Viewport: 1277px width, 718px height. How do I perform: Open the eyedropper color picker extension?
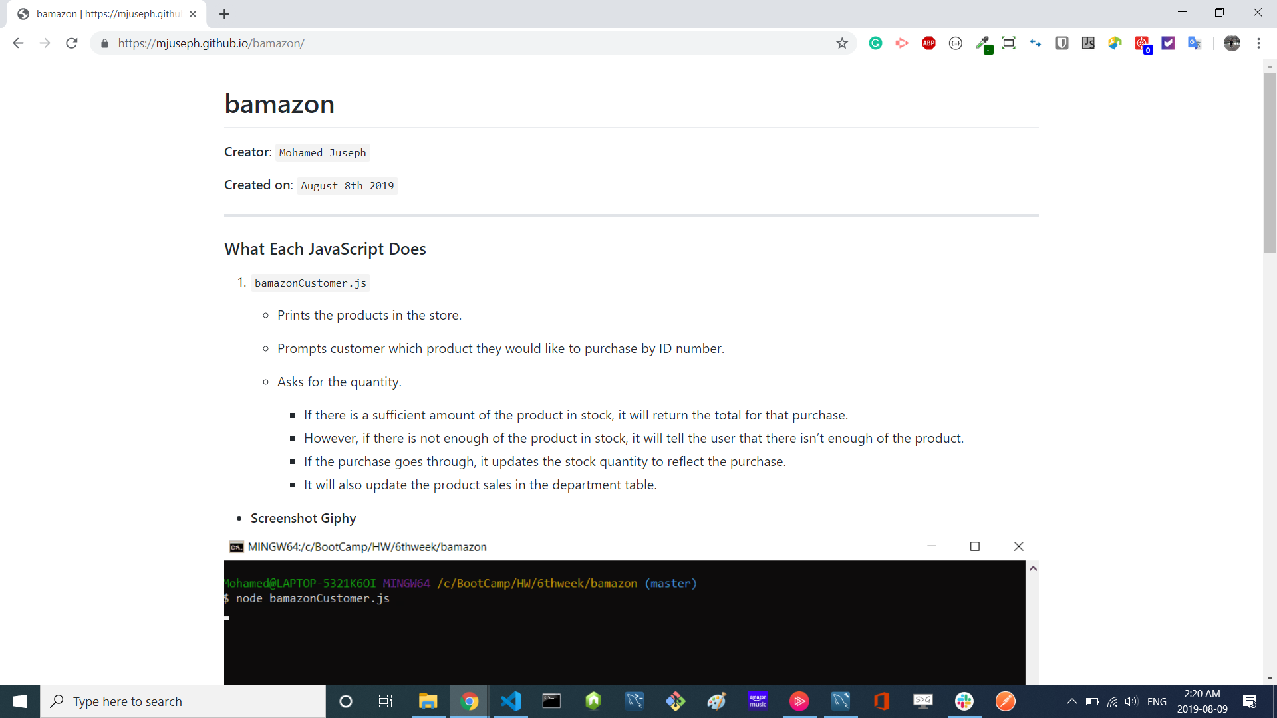pyautogui.click(x=983, y=43)
